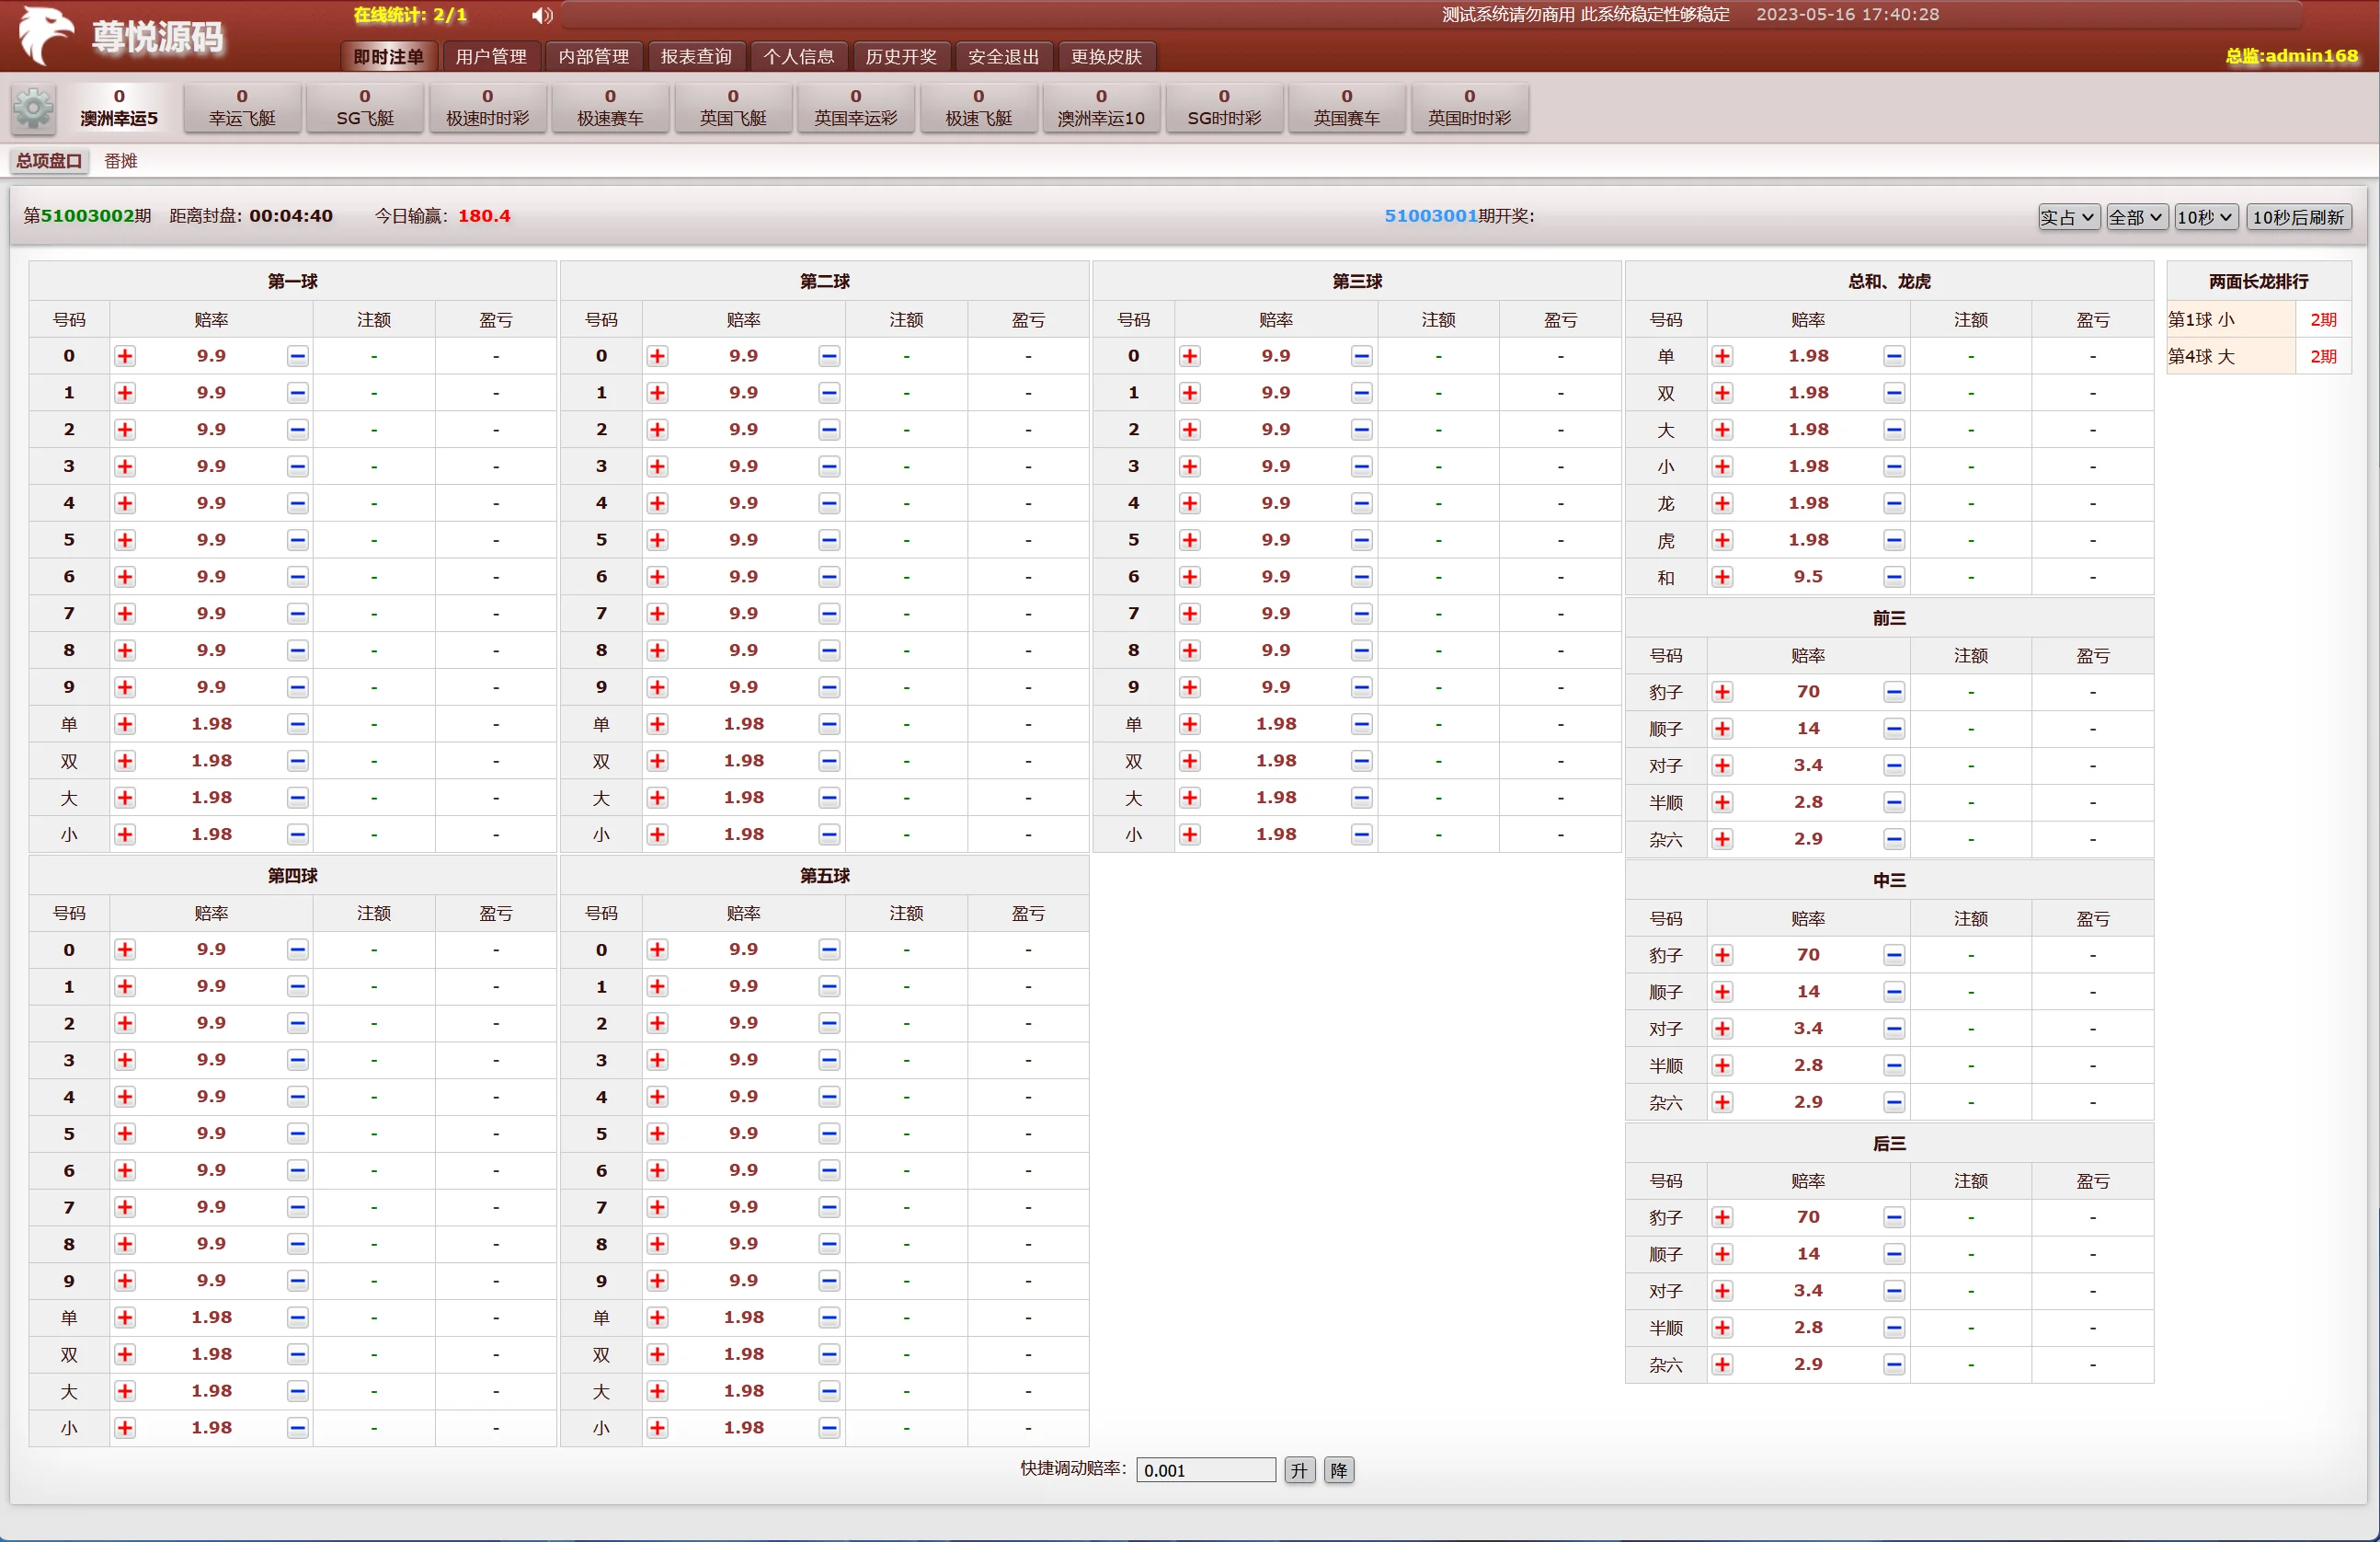Expand the 10秒 refresh interval dropdown
The height and width of the screenshot is (1542, 2380).
pos(2205,217)
